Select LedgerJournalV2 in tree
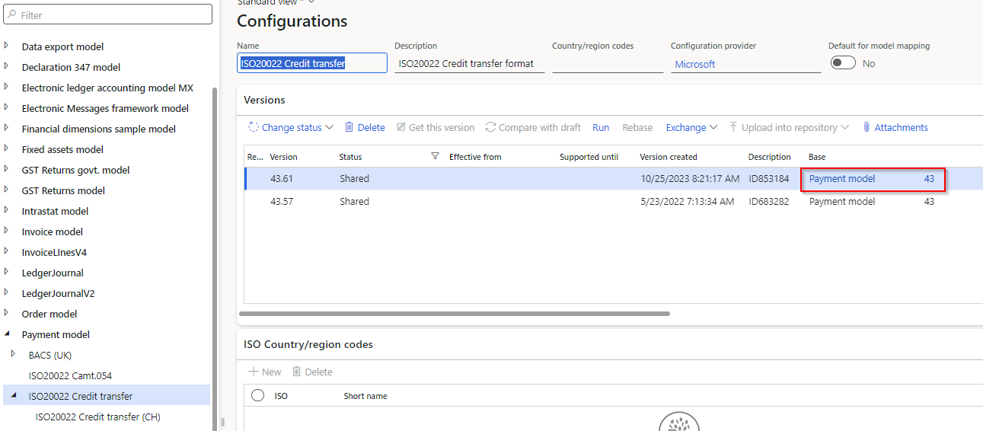The image size is (983, 431). pos(59,293)
